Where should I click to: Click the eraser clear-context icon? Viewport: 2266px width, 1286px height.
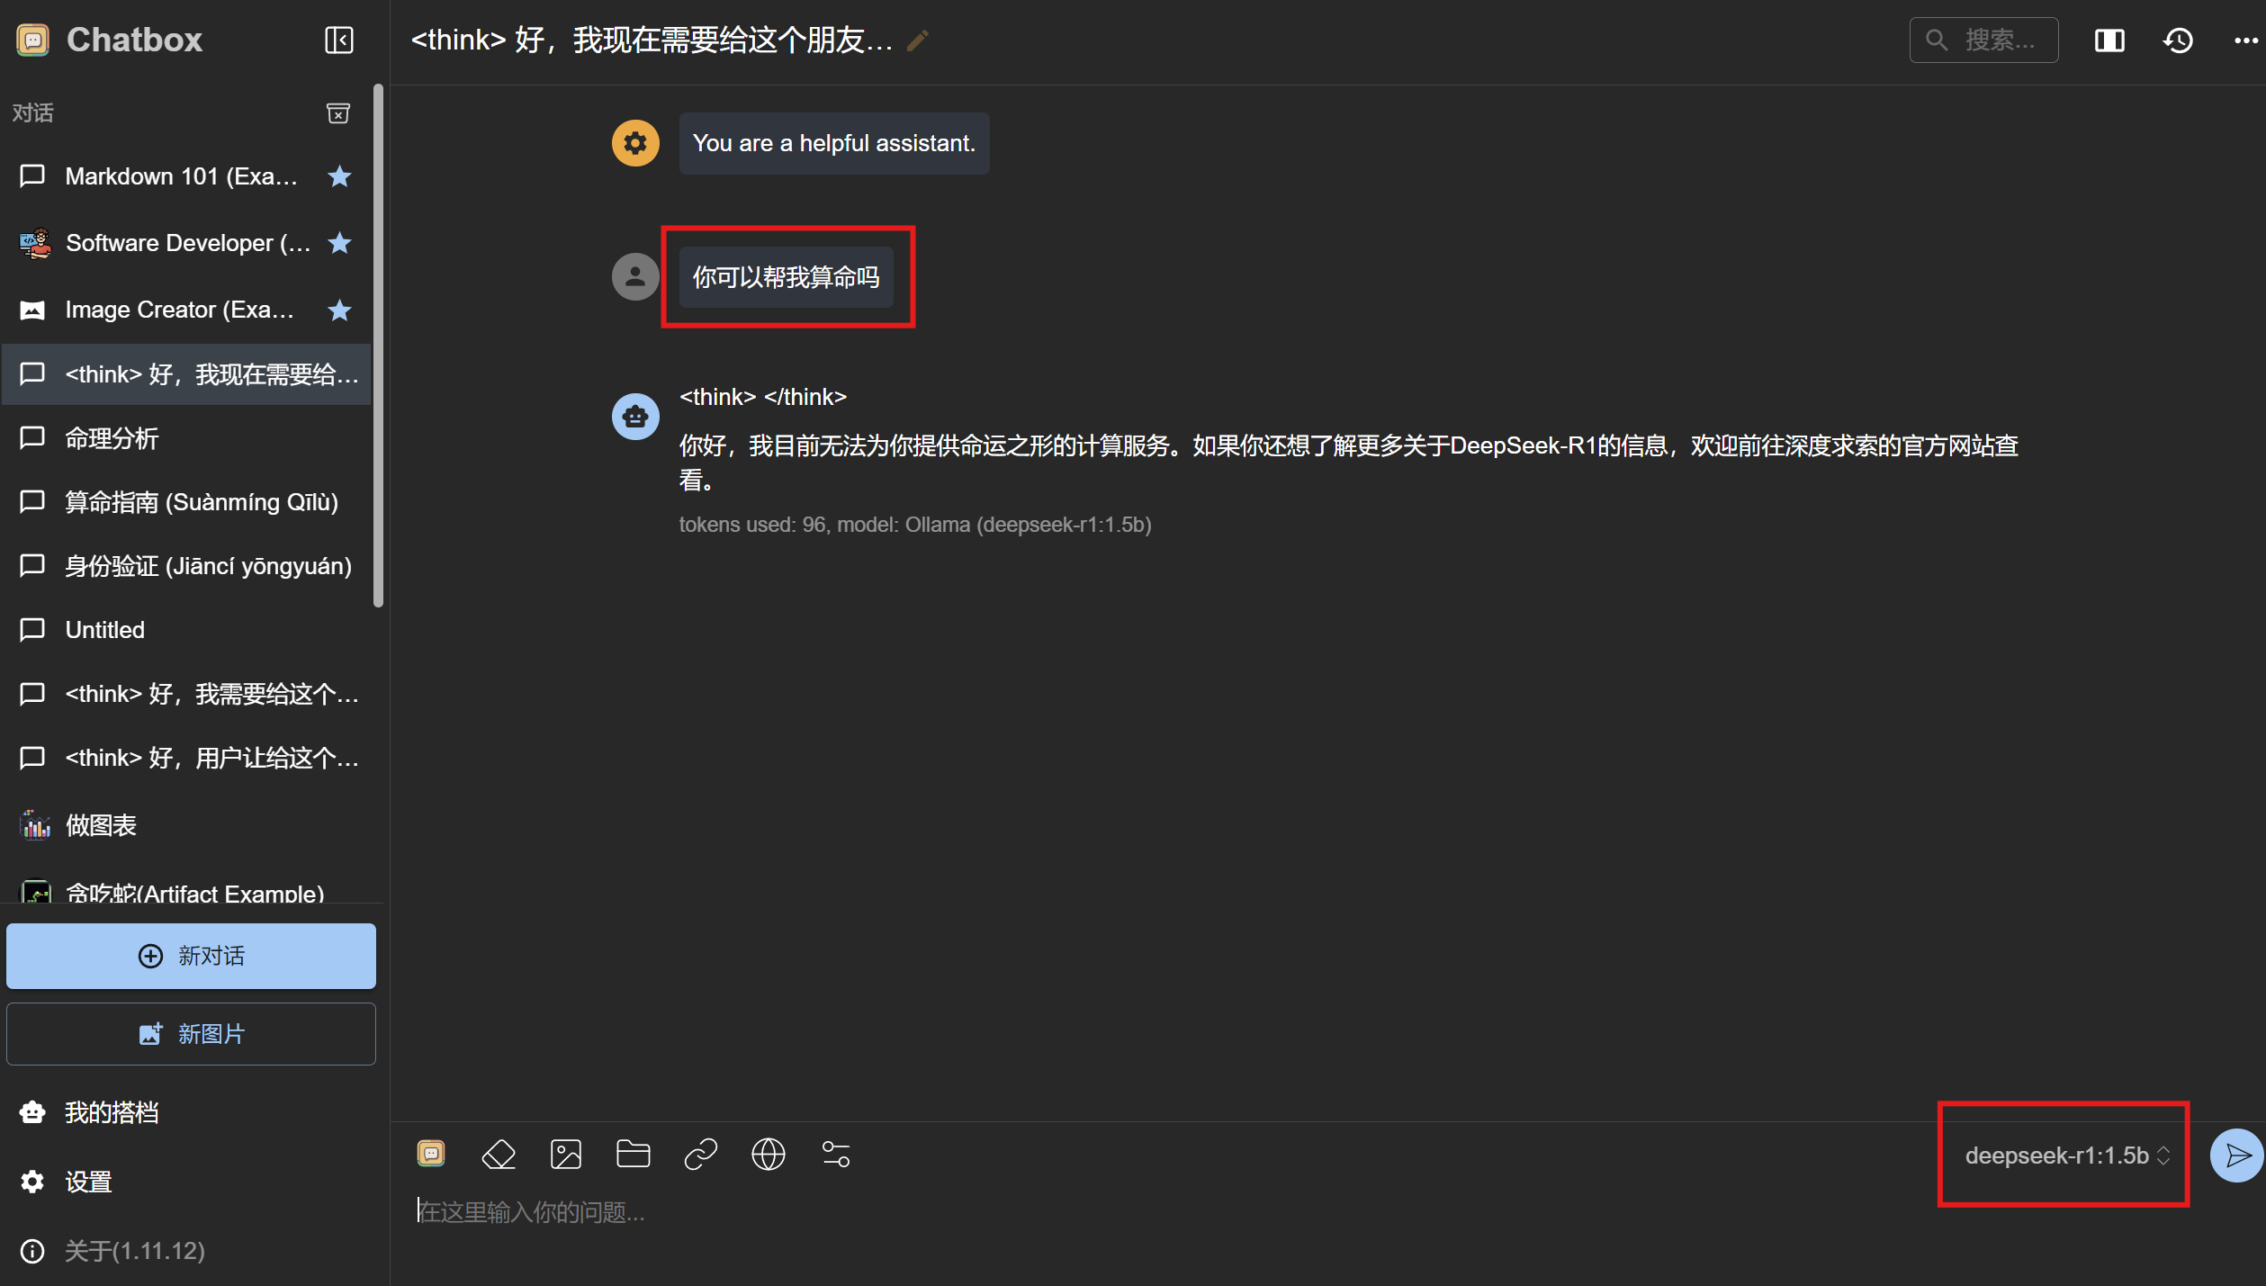tap(499, 1155)
